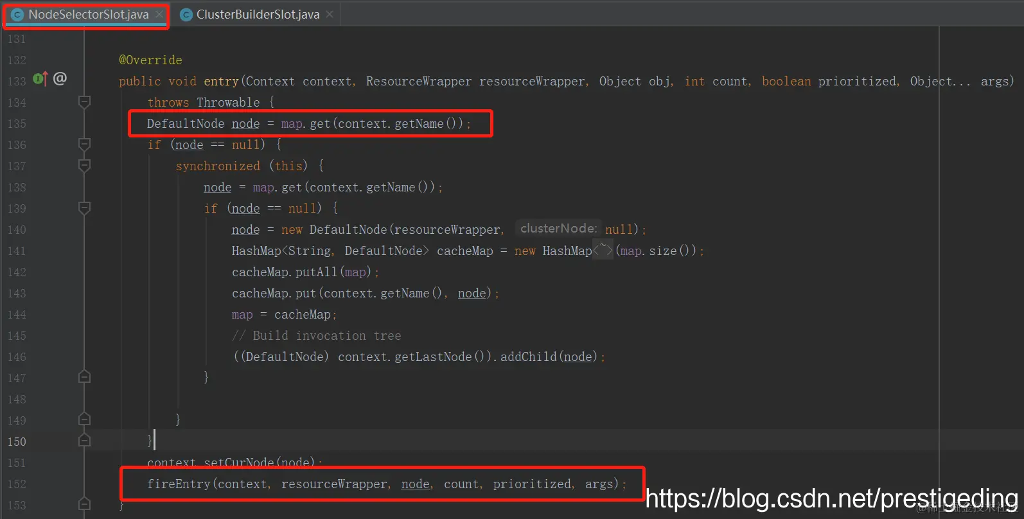
Task: Switch to ClusterBuilderSlot.java tab
Action: [x=258, y=15]
